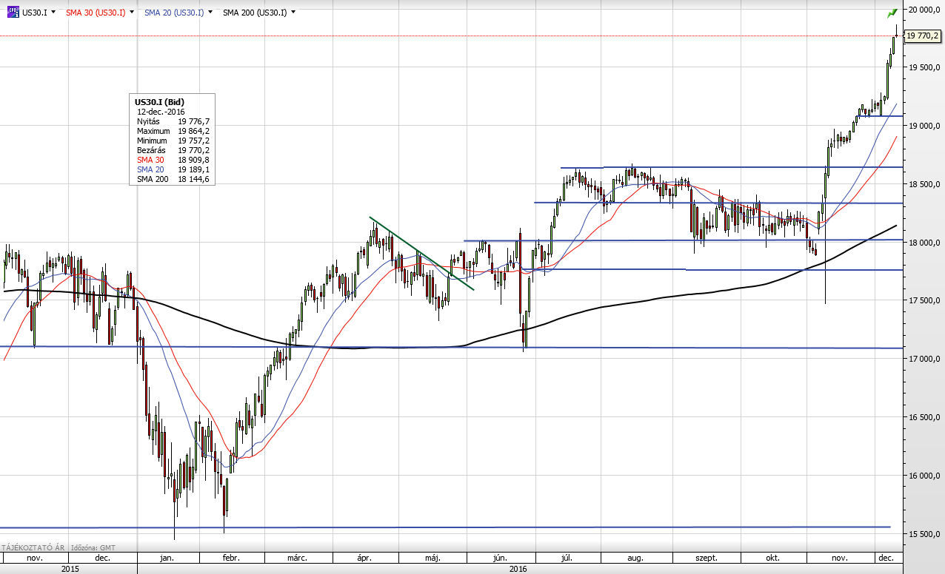Viewport: 945px width, 574px height.
Task: Click the 12-dec.-2016 date in the info box
Action: pos(161,112)
